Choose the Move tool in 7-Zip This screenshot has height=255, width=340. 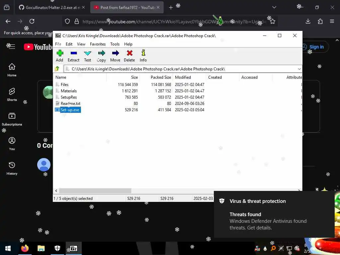point(115,56)
